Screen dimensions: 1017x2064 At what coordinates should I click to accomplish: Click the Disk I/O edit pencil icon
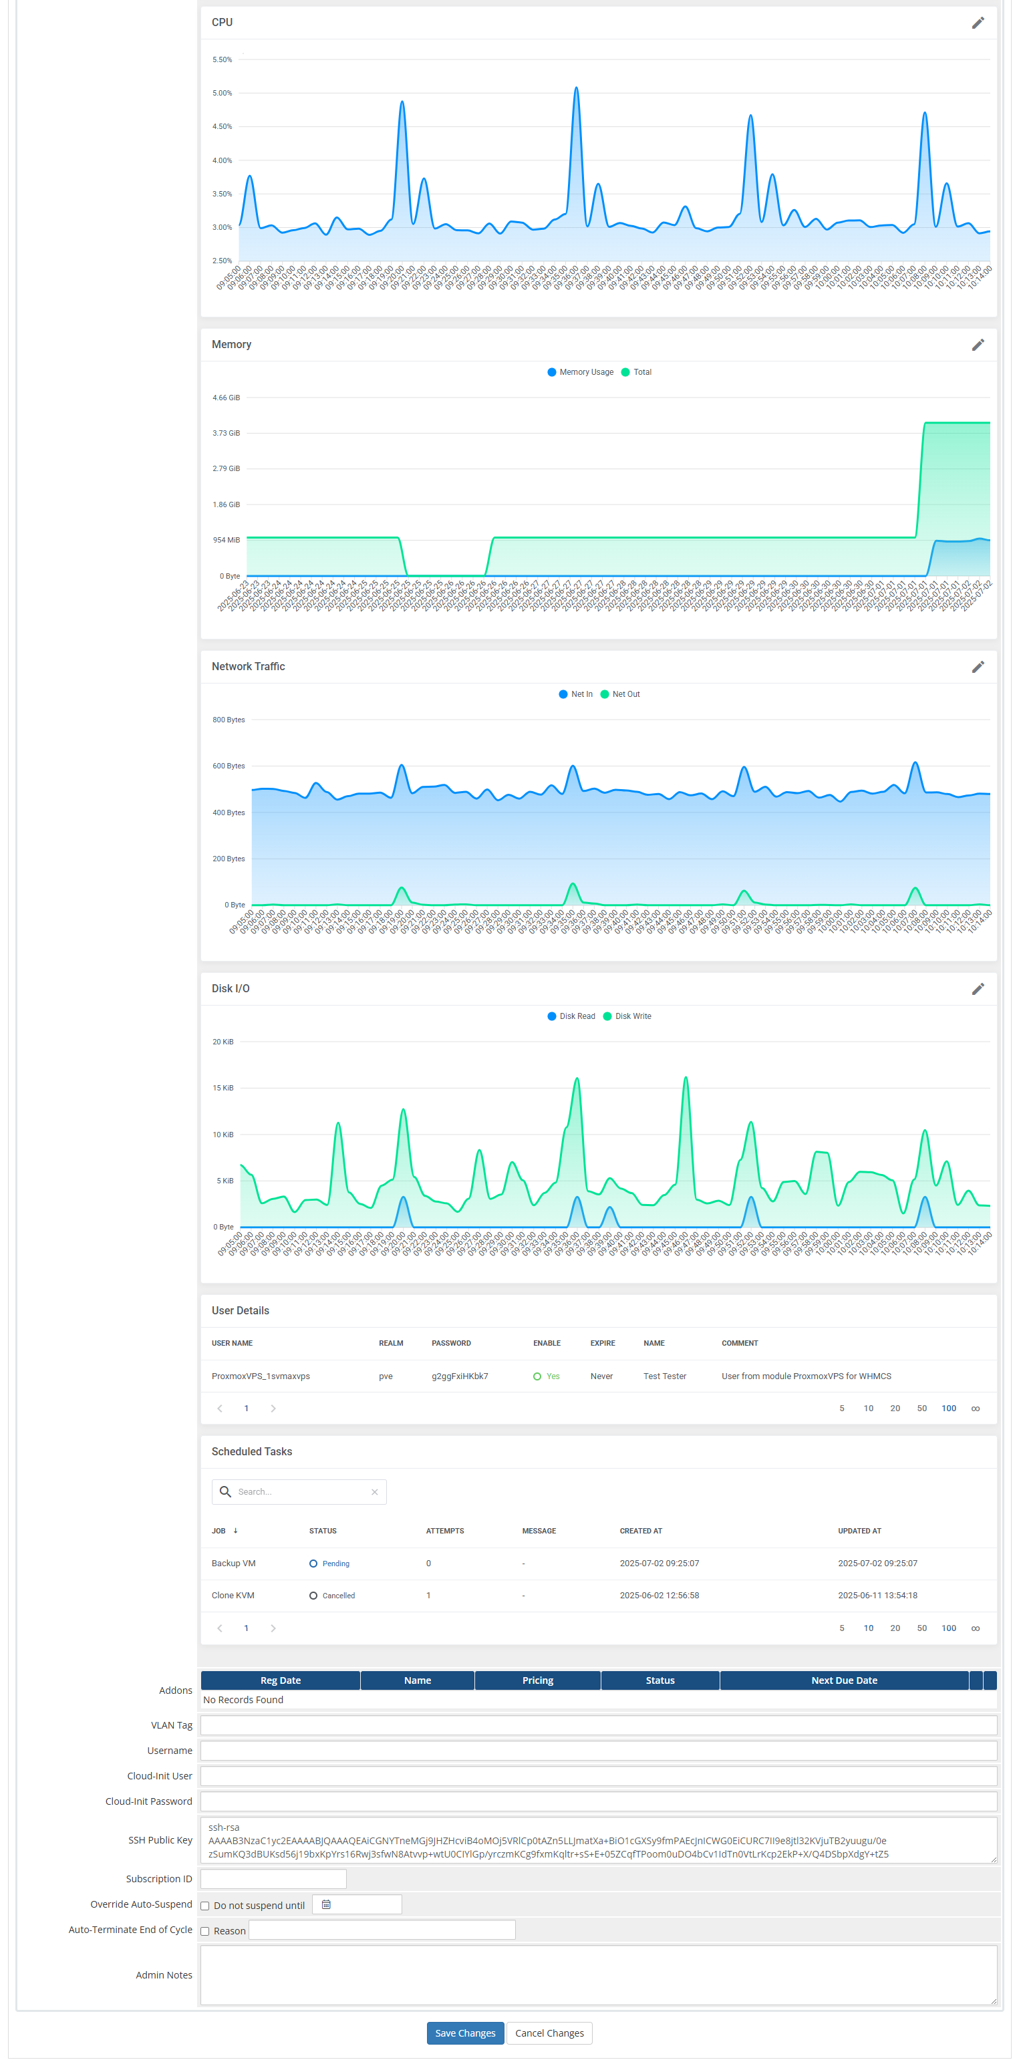(x=977, y=990)
